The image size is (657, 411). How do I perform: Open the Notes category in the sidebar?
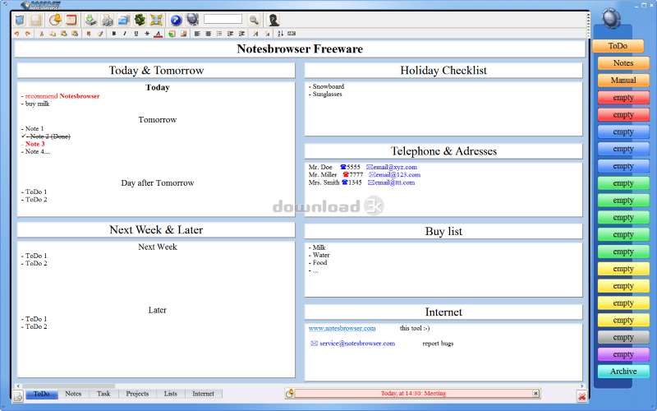(623, 63)
